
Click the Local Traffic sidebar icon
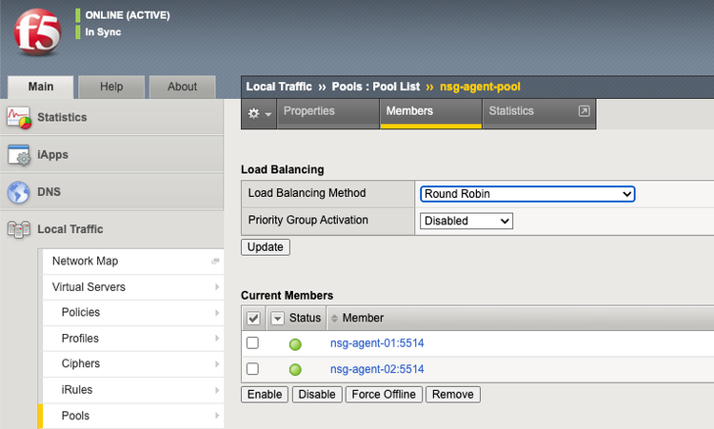tap(19, 229)
